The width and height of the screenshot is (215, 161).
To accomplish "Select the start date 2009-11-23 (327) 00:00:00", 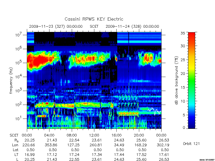I will (56, 26).
